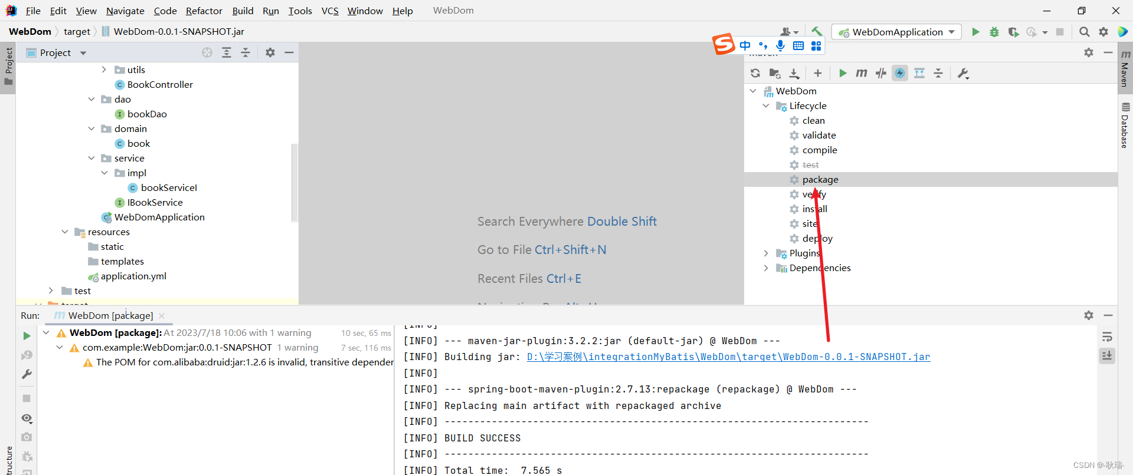Screen dimensions: 1133x475
Task: Expand Plugins node in Maven tree
Action: [x=766, y=253]
